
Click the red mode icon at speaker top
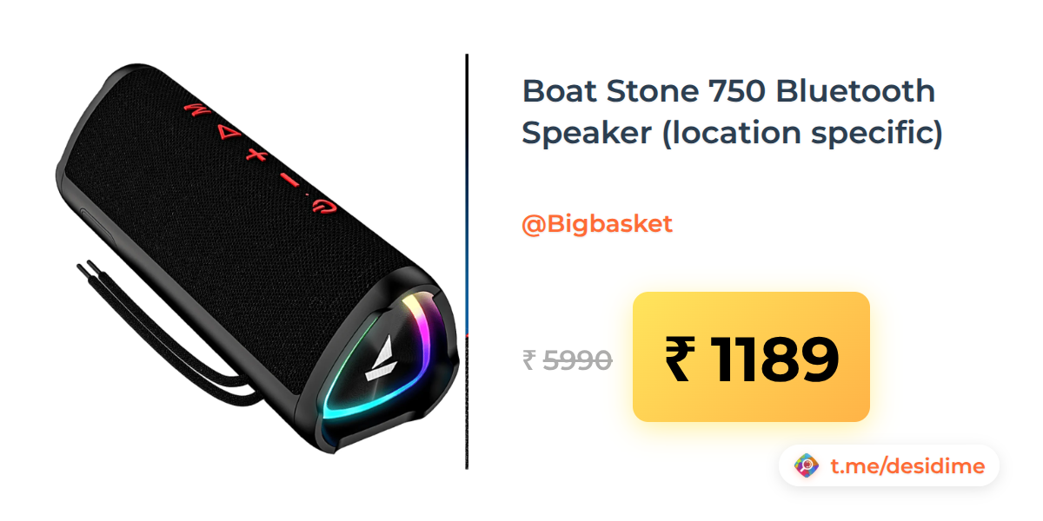tap(198, 111)
